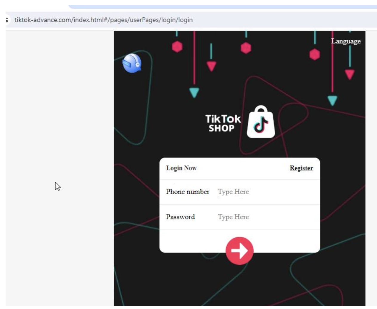Open the customer support headset icon
Viewport: 377px width, 309px height.
click(132, 63)
